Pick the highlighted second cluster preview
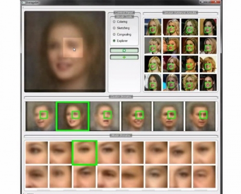 coord(73,116)
